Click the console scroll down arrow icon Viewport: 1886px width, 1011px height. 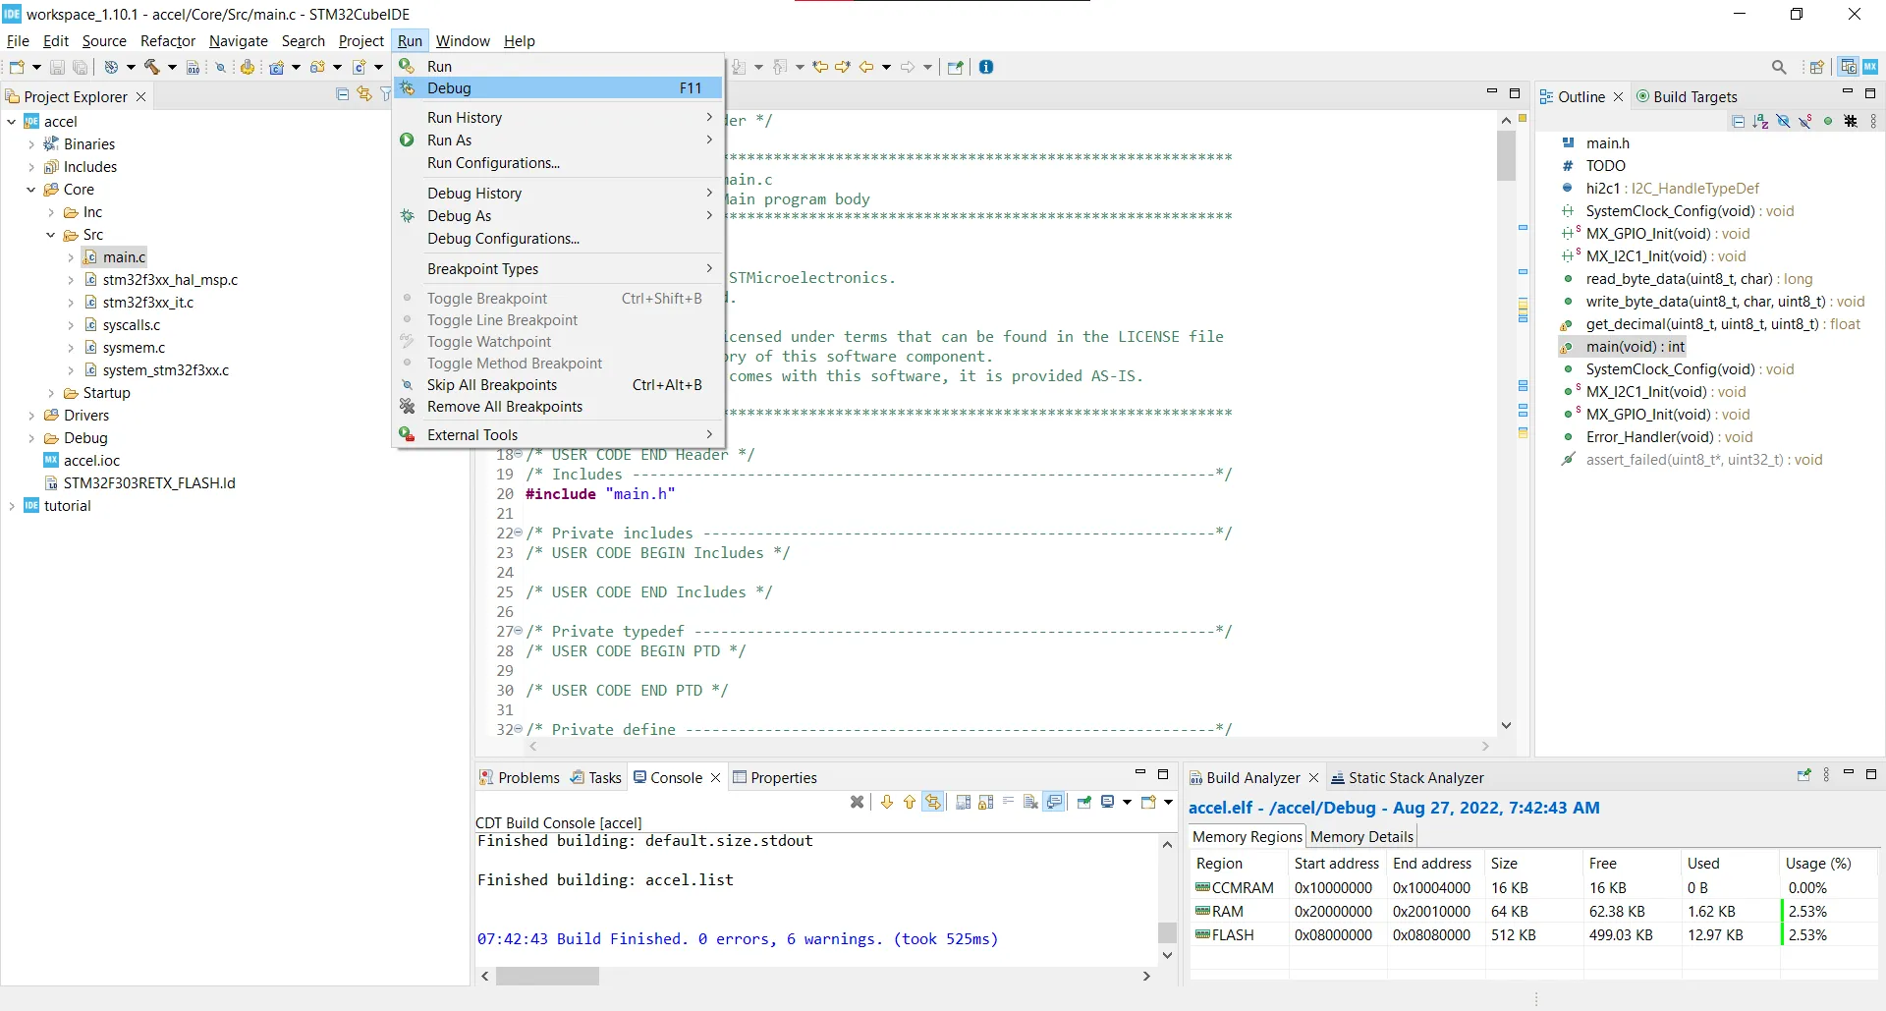pyautogui.click(x=887, y=803)
